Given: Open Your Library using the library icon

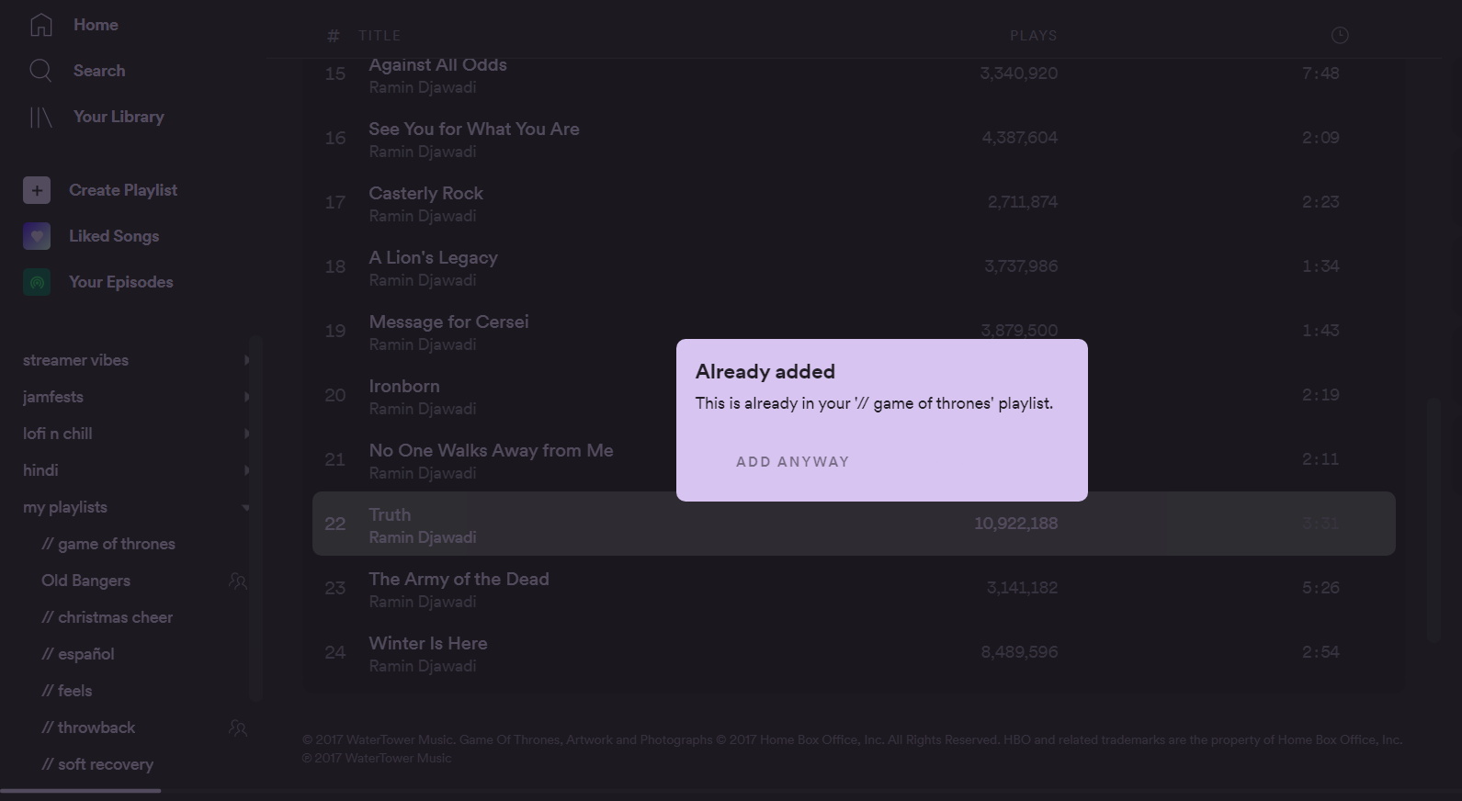Looking at the screenshot, I should coord(40,116).
